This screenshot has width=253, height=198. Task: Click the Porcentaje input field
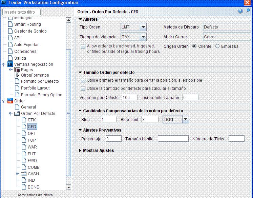[113, 139]
